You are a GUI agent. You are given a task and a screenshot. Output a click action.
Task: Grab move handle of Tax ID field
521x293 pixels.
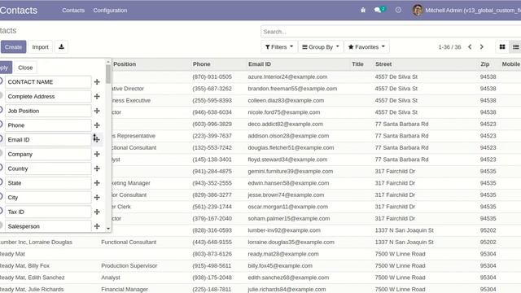[97, 212]
